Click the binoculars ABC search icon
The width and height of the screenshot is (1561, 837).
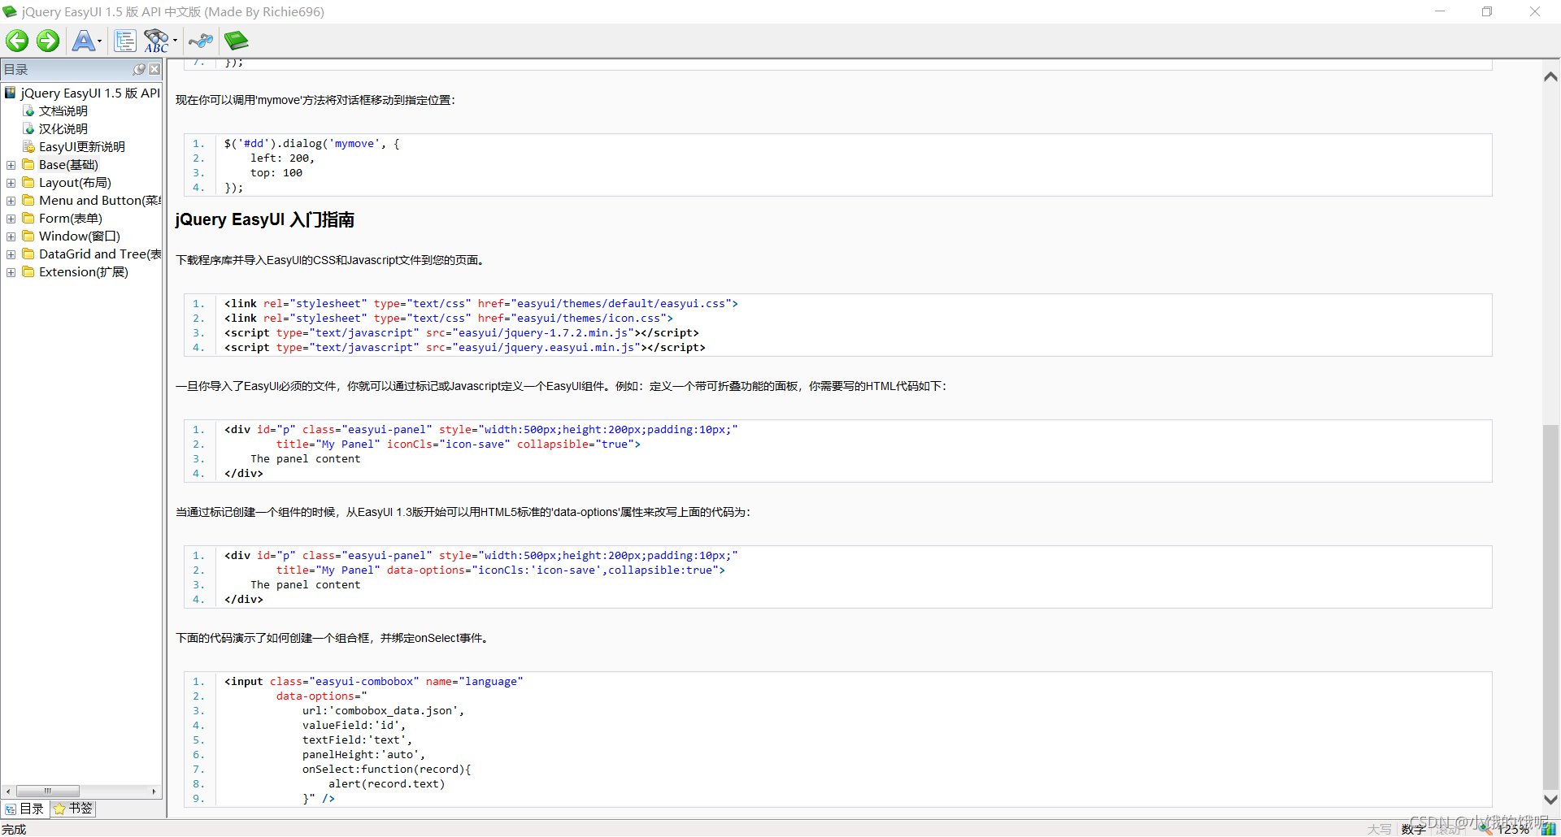156,41
